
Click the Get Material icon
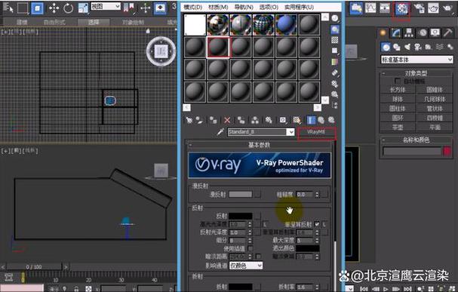[x=189, y=120]
